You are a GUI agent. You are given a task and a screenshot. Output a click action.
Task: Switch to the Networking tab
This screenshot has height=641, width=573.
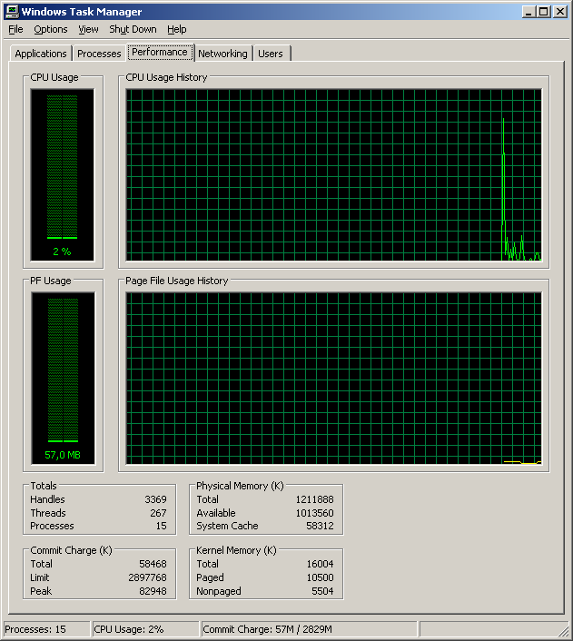pos(222,54)
